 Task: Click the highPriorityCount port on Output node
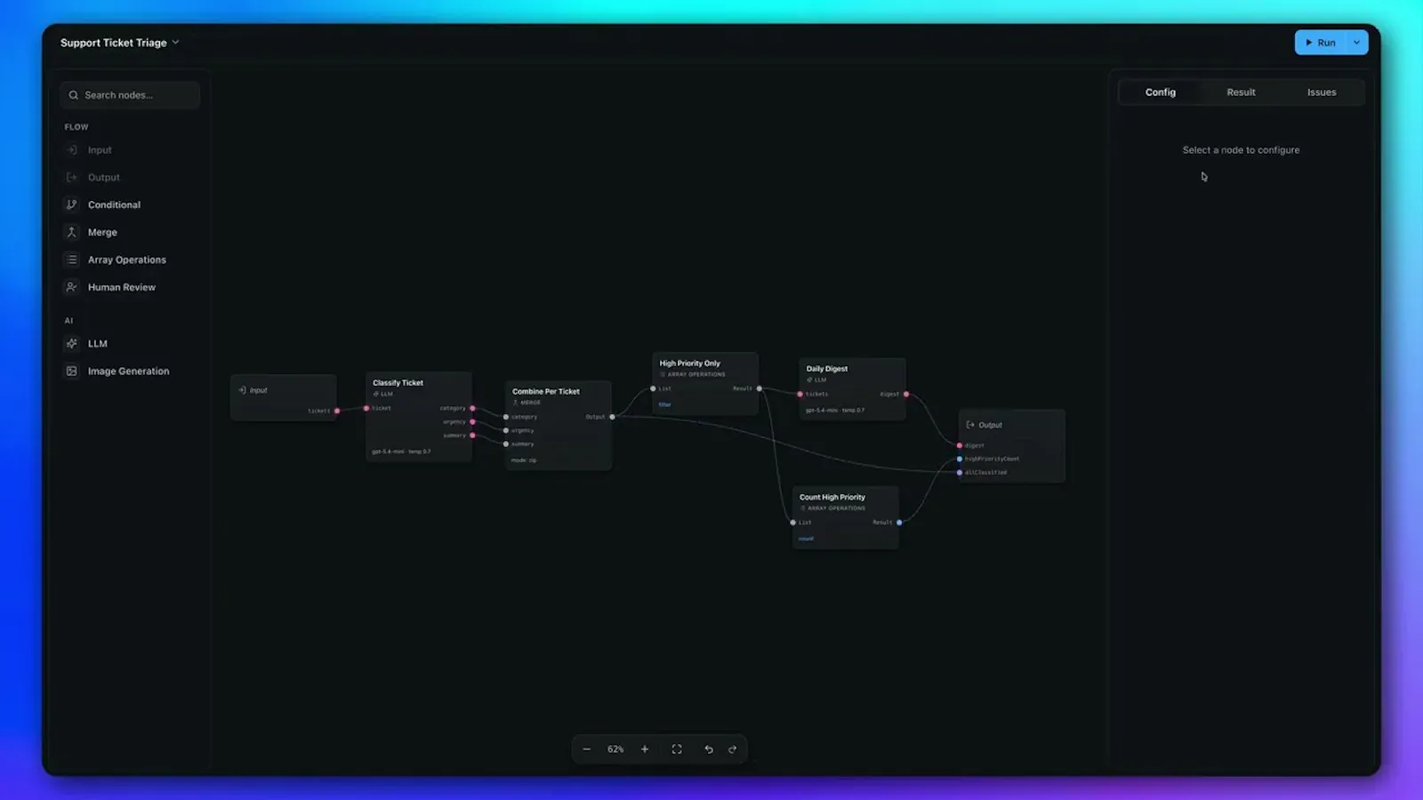[x=960, y=459]
